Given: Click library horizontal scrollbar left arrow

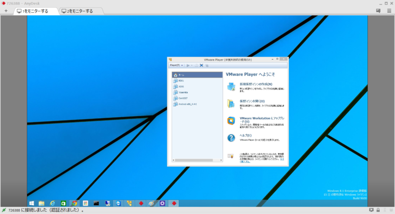Looking at the screenshot, I should pyautogui.click(x=173, y=160).
